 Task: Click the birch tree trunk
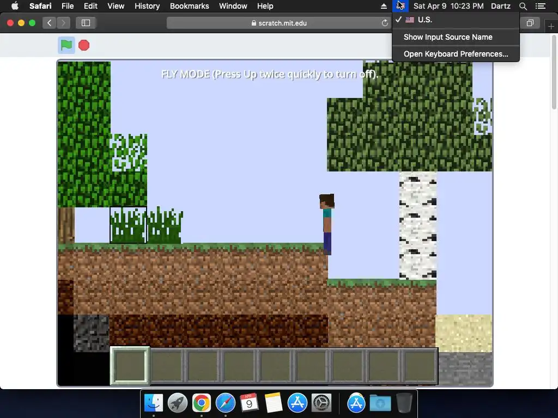point(418,225)
